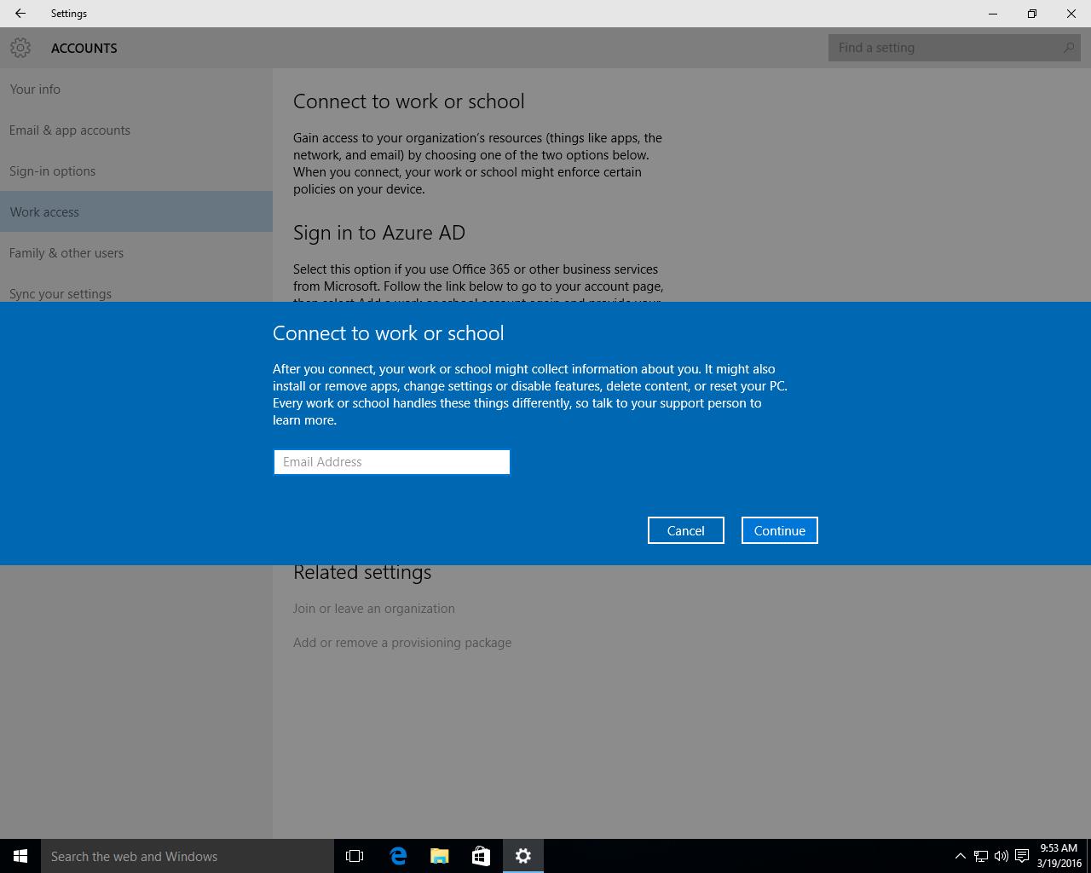This screenshot has height=873, width=1091.
Task: Open Join or leave an organization link
Action: tap(374, 609)
